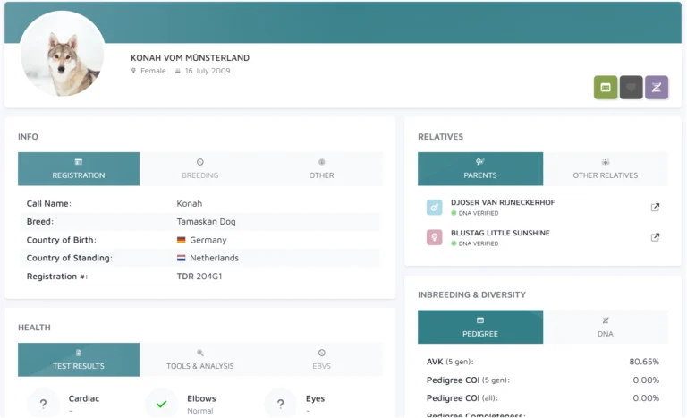Select the Registration tab
Screen dimensions: 687x418
point(79,169)
